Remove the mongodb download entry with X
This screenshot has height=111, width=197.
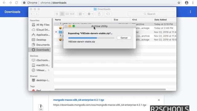(159, 100)
